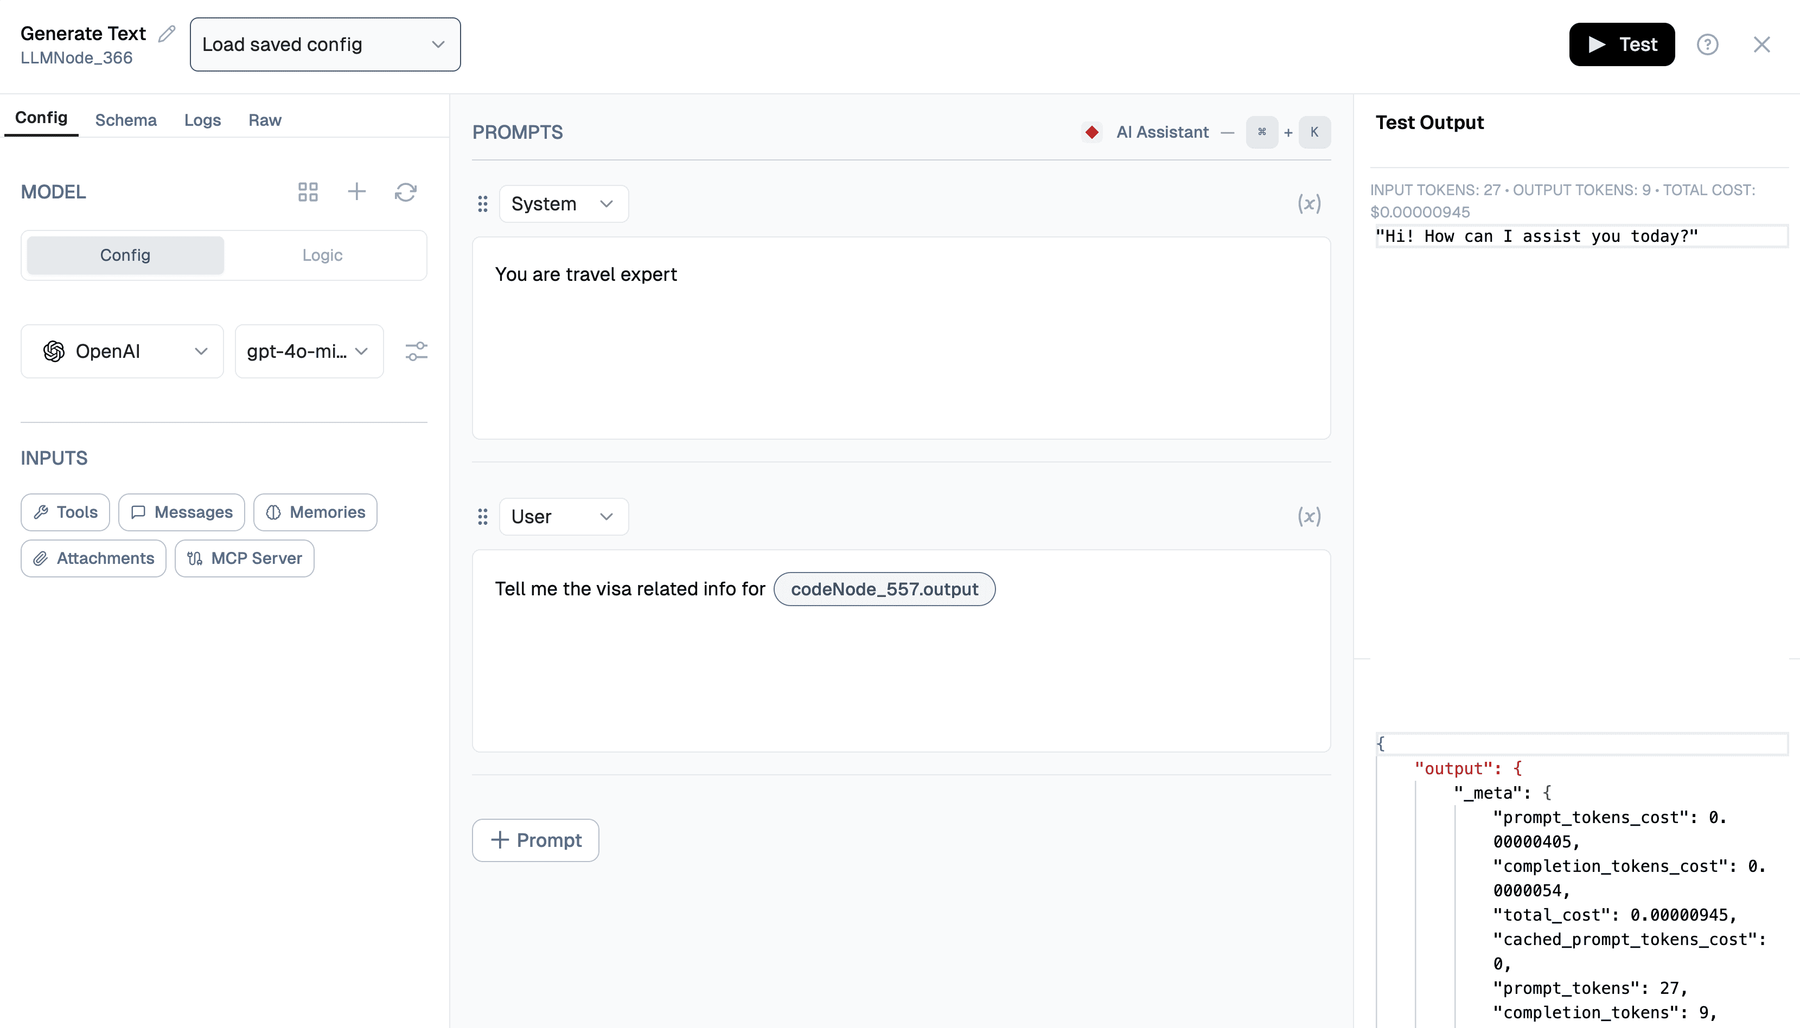Select the codeNode_557.output variable chip
The width and height of the screenshot is (1800, 1028).
884,589
